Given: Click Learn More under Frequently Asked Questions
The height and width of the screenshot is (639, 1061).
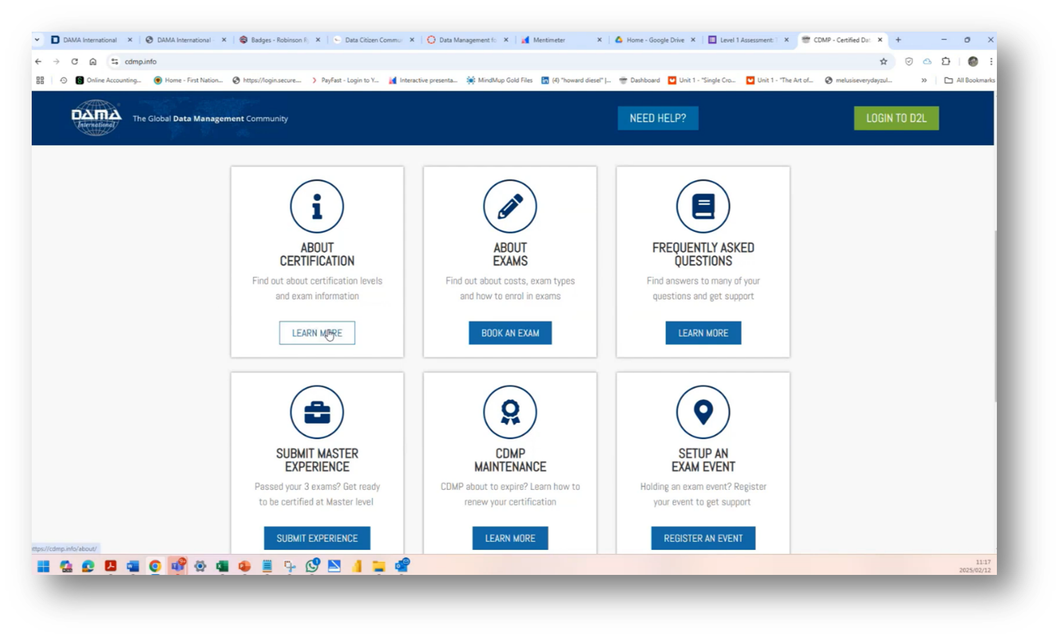Looking at the screenshot, I should [x=703, y=333].
